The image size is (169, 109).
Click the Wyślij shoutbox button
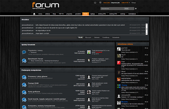(x=80, y=38)
